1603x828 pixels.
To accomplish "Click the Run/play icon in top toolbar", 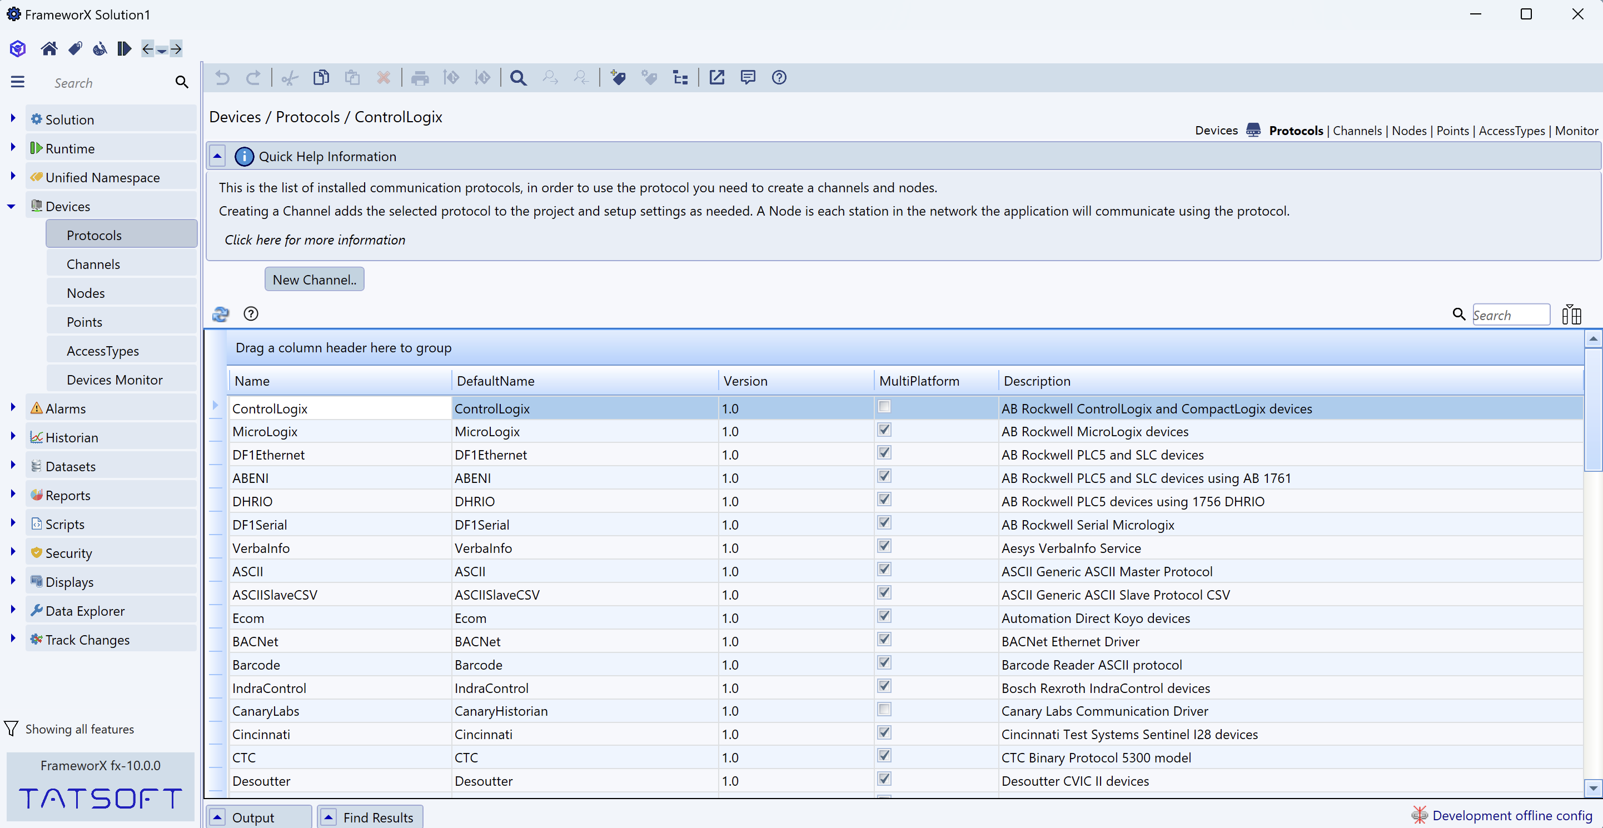I will point(125,48).
